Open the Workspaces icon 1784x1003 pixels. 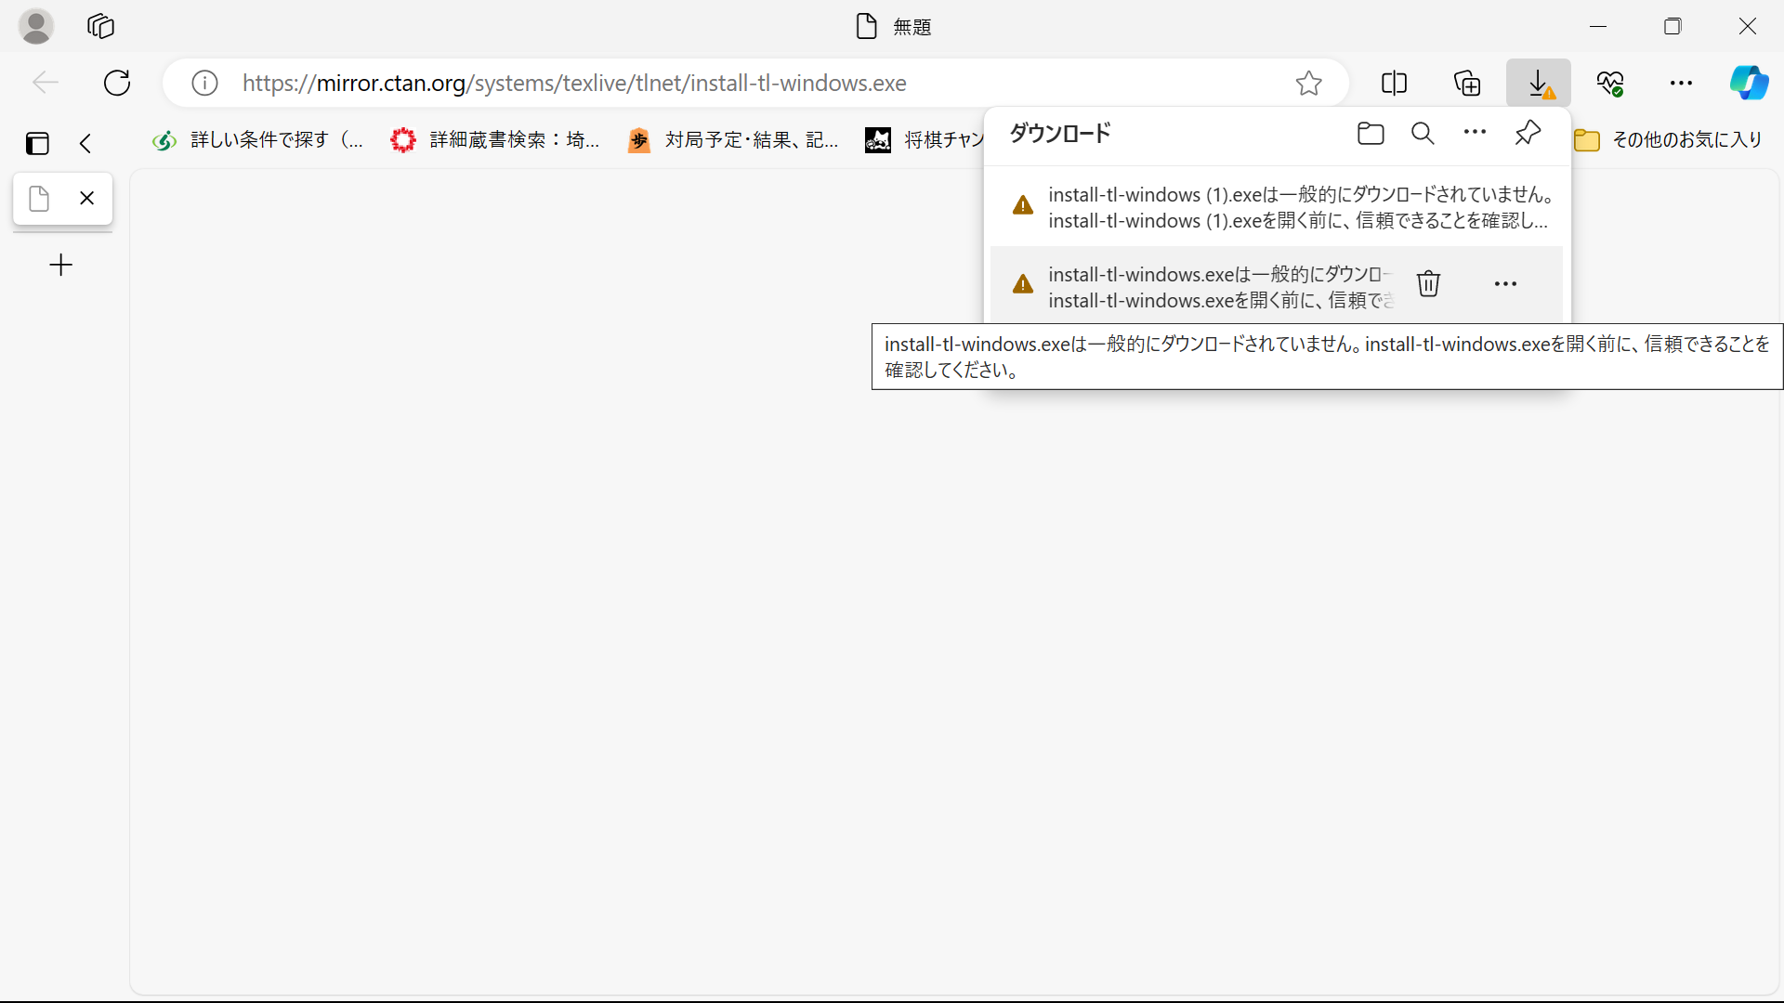click(x=100, y=27)
